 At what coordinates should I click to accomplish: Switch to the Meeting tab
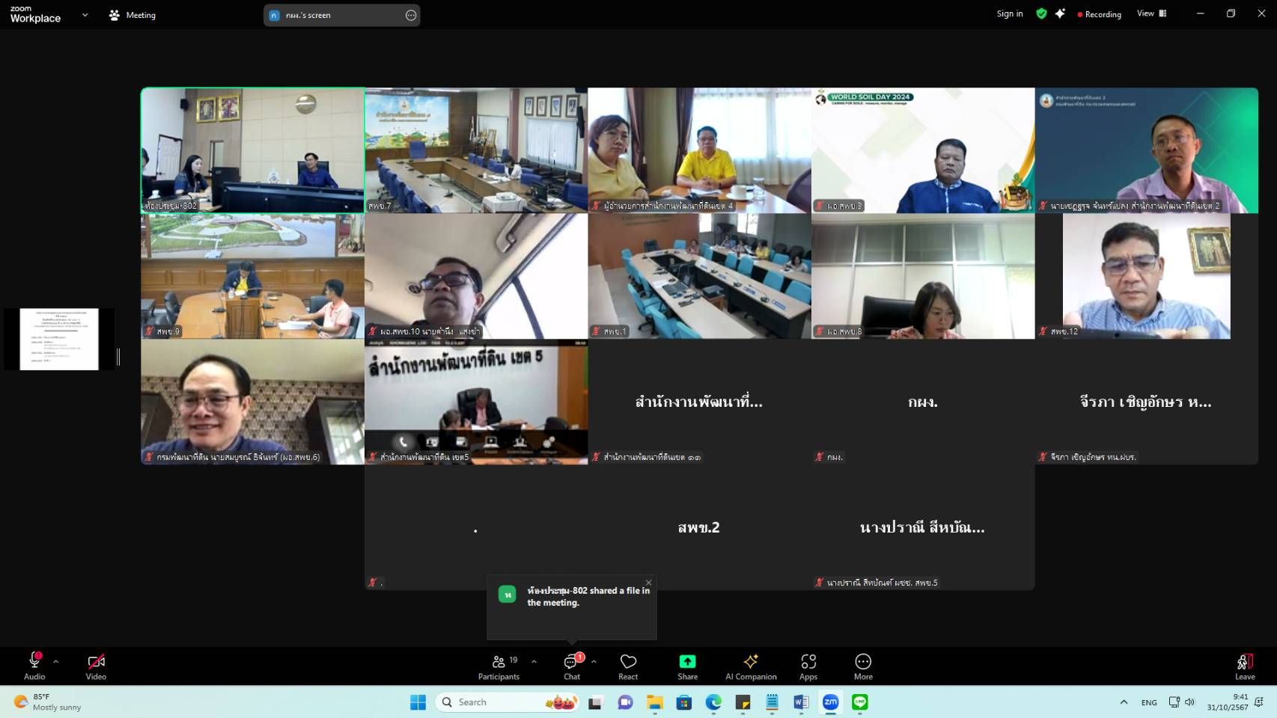pos(132,15)
